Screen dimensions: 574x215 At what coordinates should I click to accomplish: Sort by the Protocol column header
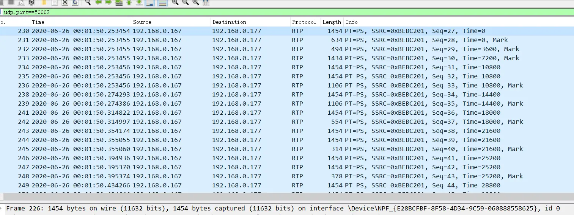[304, 22]
